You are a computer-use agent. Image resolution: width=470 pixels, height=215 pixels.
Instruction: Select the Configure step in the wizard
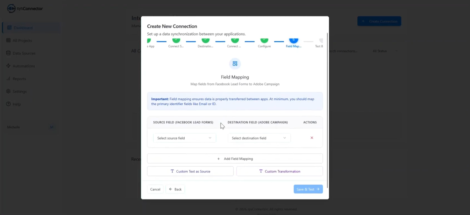[264, 42]
